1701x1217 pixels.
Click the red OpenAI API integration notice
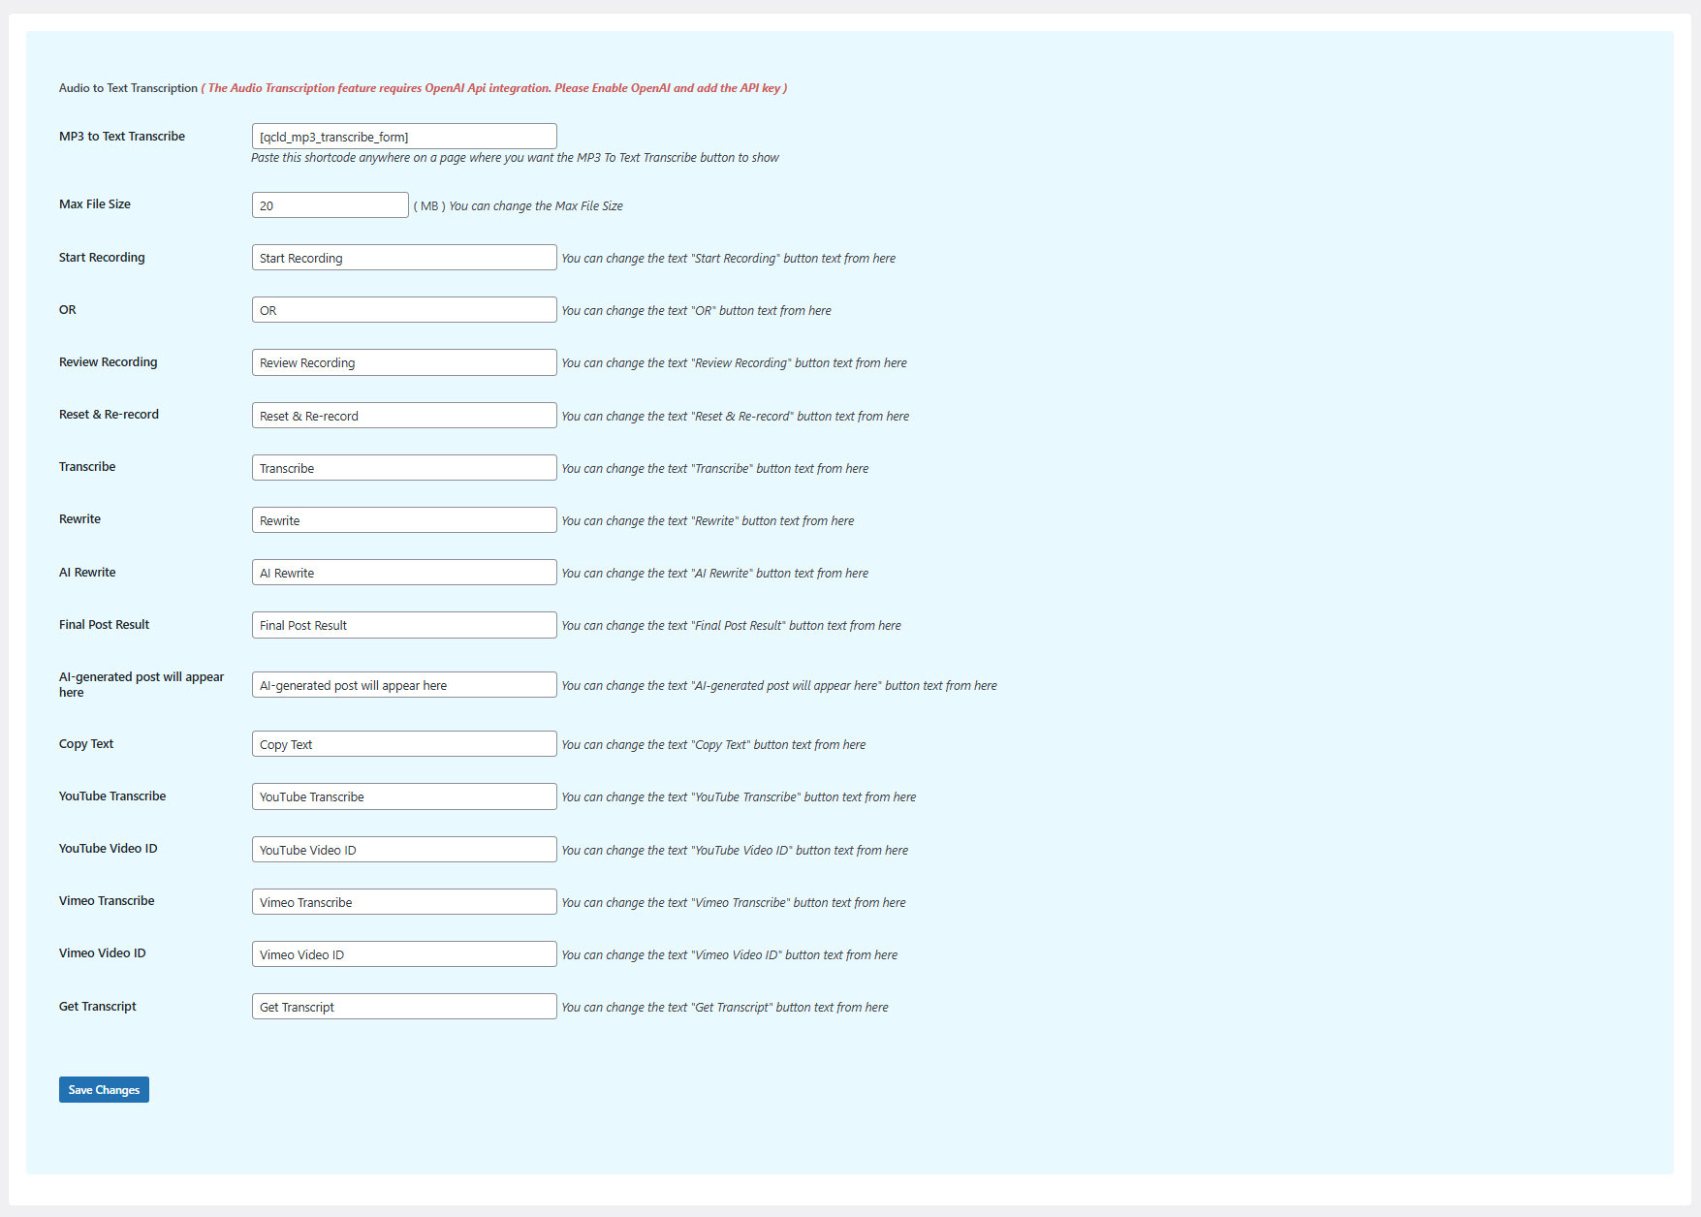coord(494,88)
